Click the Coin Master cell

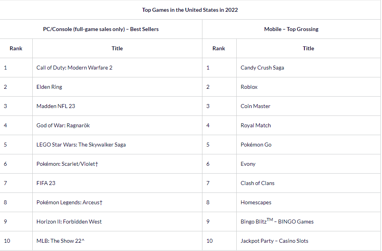click(x=255, y=106)
